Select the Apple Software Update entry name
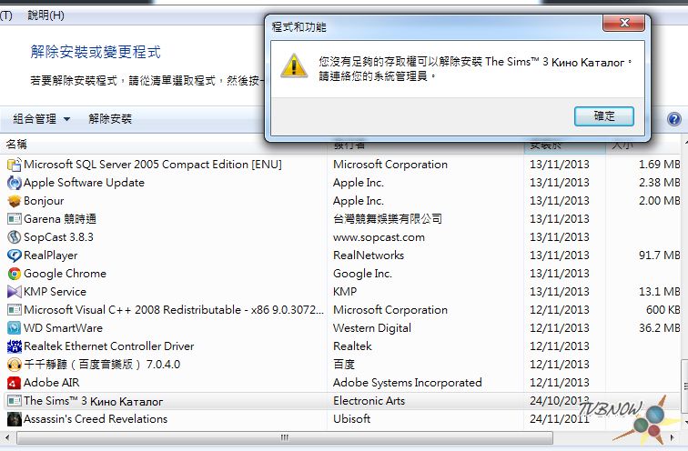688x451 pixels. tap(84, 183)
